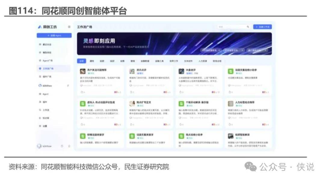
Task: Open the 观点总结小助手 workflow card
Action: [x=199, y=139]
